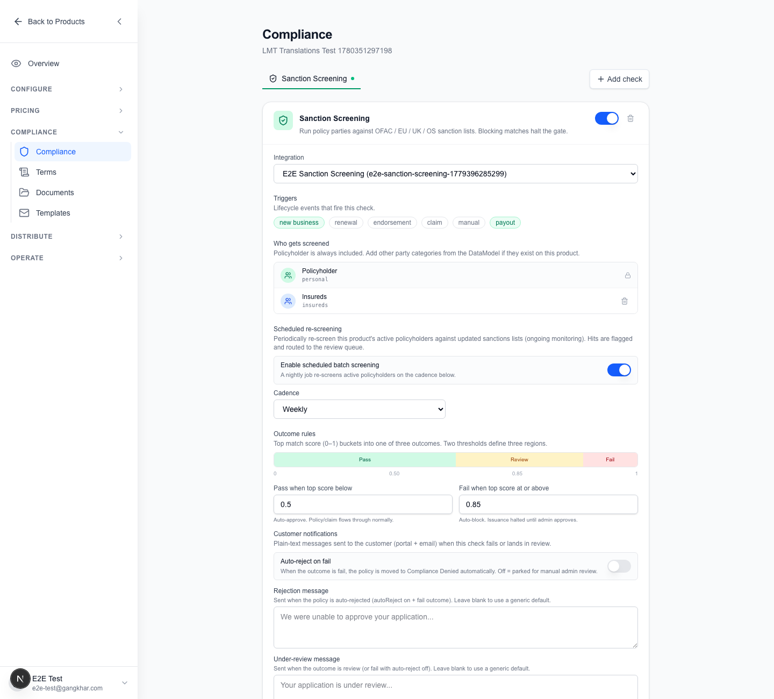Open the Documents sidebar item
774x699 pixels.
click(x=73, y=192)
